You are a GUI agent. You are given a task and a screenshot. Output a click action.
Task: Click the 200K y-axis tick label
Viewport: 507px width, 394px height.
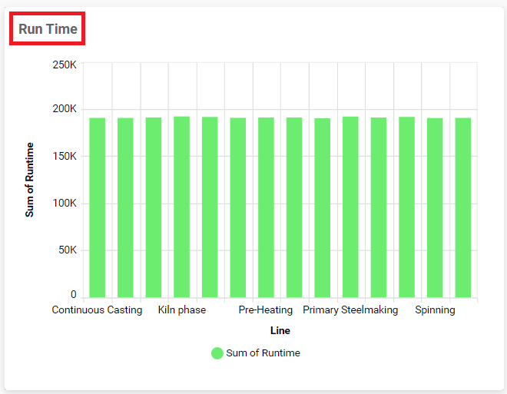pyautogui.click(x=64, y=109)
